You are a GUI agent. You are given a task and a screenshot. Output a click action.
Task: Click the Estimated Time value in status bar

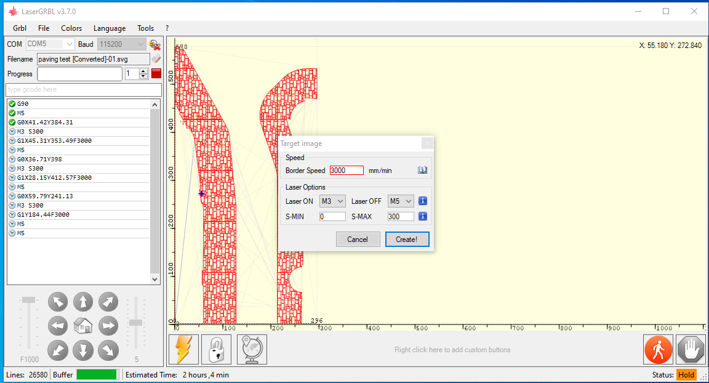click(206, 375)
